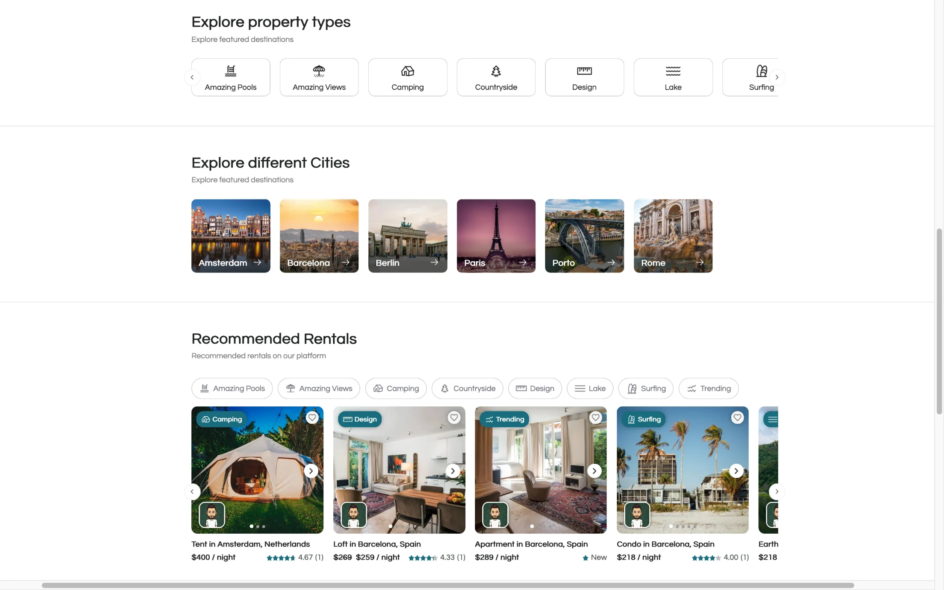Show next property types with right chevron
944x590 pixels.
pyautogui.click(x=777, y=77)
